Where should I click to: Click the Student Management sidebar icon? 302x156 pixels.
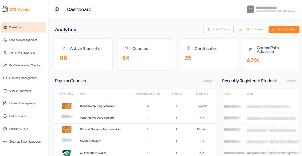(5, 40)
